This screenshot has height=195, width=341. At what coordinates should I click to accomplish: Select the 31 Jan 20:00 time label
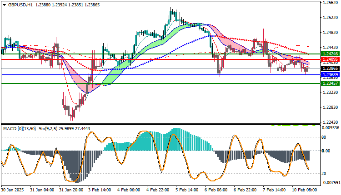point(71,190)
